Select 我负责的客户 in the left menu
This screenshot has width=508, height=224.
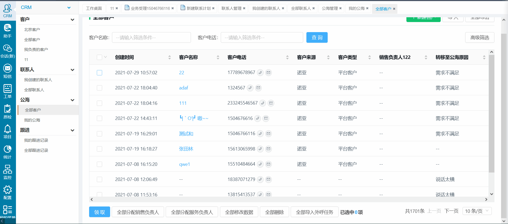tap(36, 50)
